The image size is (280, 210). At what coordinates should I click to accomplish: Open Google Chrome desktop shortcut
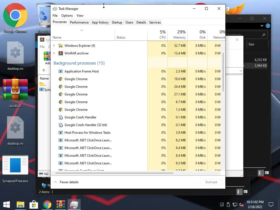[15, 18]
